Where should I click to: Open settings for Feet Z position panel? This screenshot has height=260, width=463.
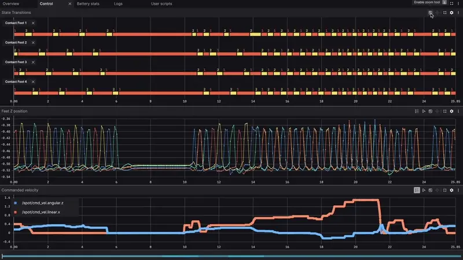click(x=451, y=111)
